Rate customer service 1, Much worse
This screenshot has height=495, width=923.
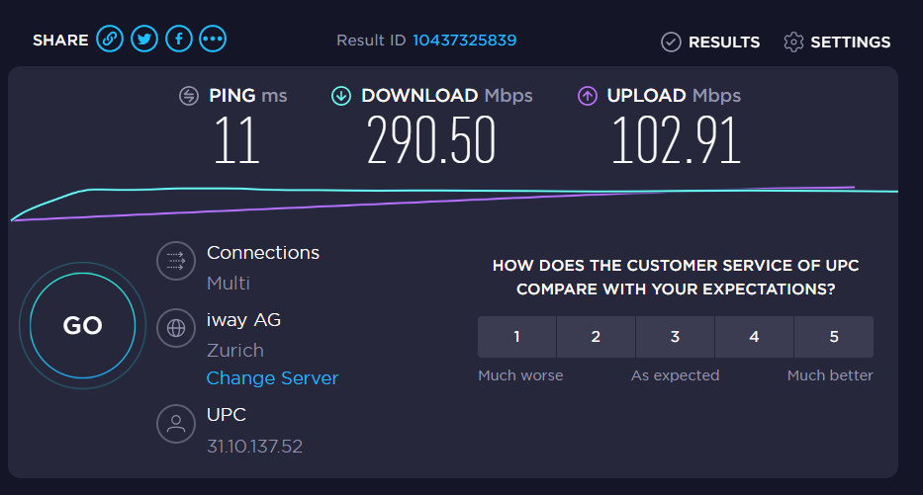(516, 337)
